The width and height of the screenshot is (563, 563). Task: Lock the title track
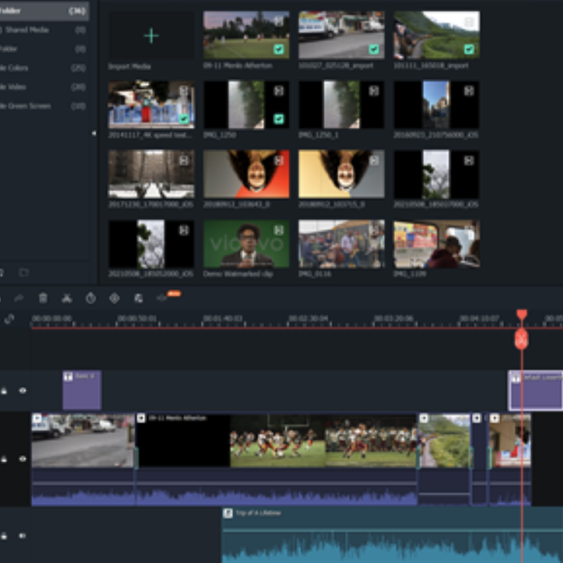[x=4, y=390]
